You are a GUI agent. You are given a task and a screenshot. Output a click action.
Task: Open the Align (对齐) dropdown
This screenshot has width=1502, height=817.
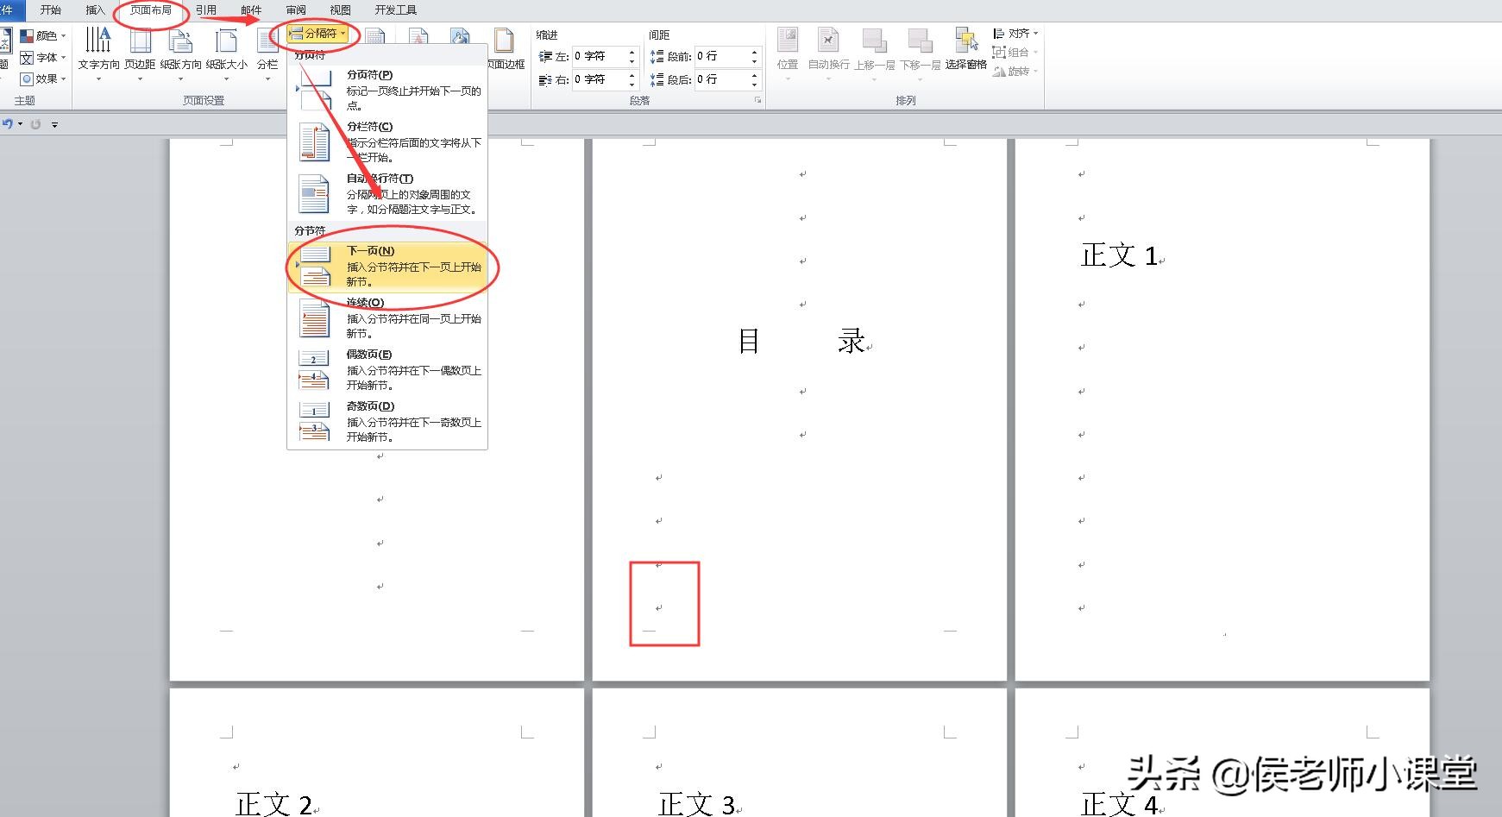point(1015,34)
